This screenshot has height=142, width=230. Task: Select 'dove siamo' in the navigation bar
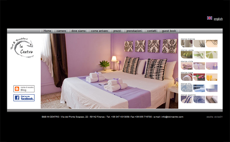[x=79, y=31]
